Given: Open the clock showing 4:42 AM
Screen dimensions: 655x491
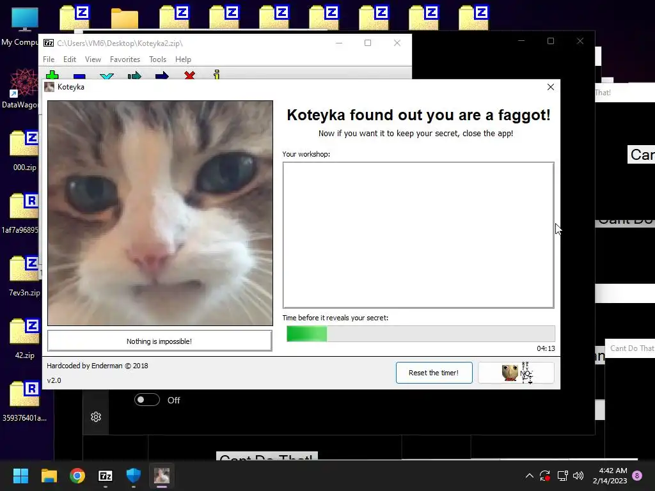Looking at the screenshot, I should pos(610,476).
